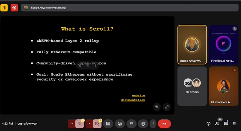
Task: Show the people panel with 34 participants
Action: 217,124
